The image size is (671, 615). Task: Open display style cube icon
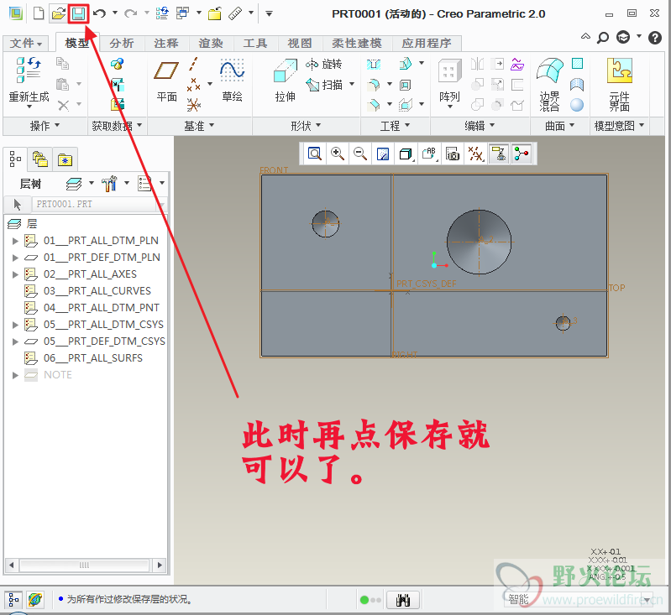406,154
